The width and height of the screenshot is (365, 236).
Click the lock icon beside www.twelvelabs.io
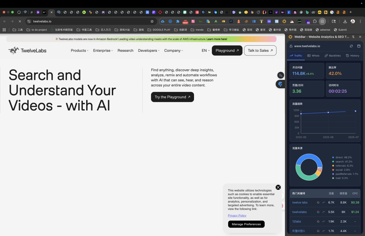click(x=291, y=46)
